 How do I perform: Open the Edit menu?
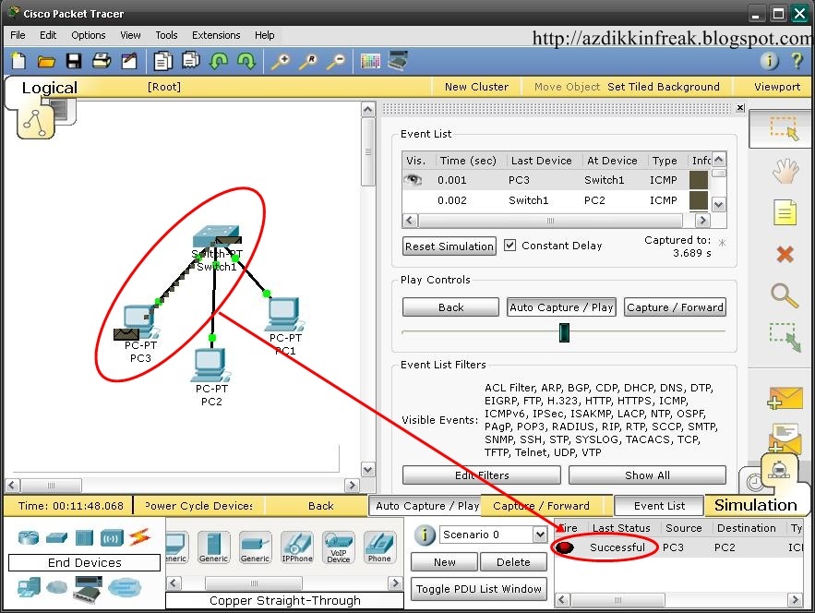[48, 35]
